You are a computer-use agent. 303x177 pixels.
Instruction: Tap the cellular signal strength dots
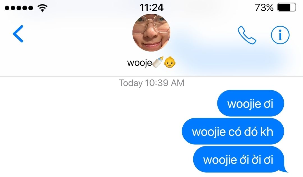tap(19, 8)
